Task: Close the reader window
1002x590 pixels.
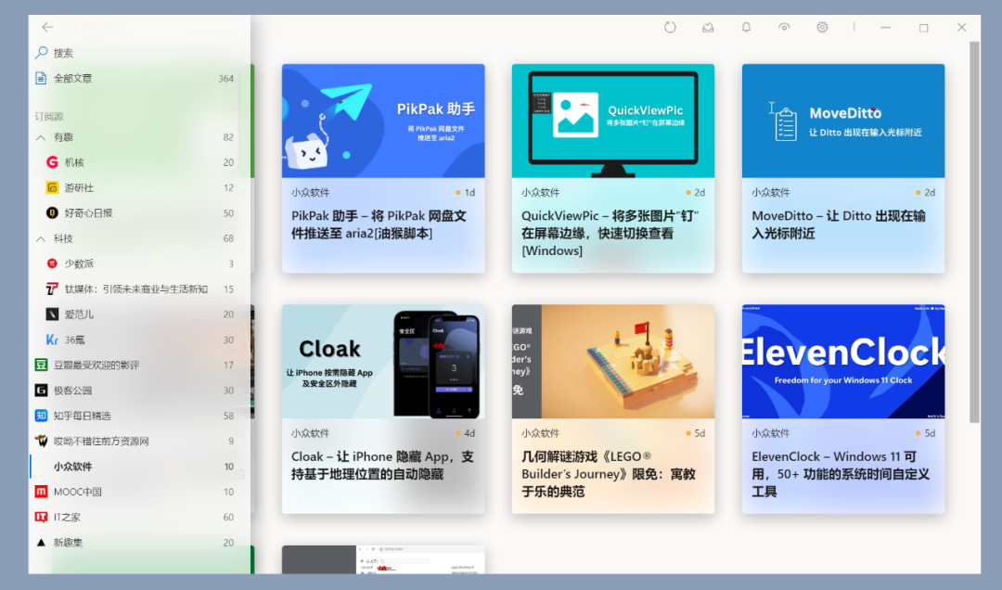Action: pos(962,28)
